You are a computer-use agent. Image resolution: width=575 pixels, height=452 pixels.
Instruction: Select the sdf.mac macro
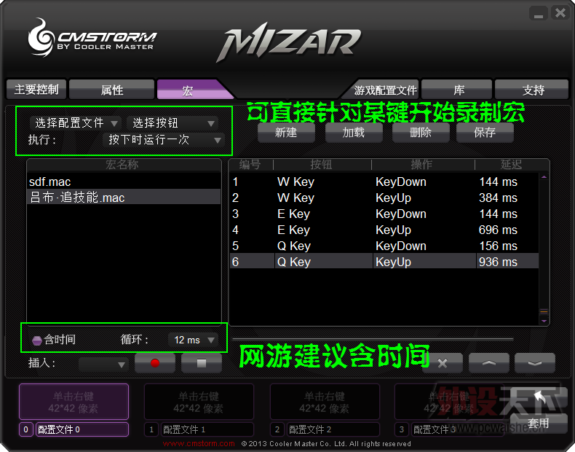[x=124, y=182]
